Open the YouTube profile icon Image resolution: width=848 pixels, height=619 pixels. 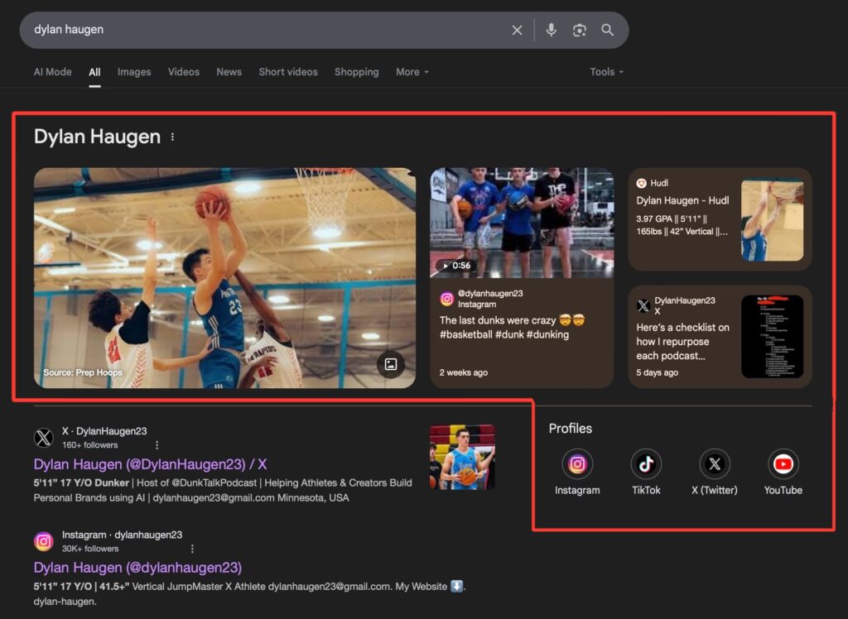[783, 464]
